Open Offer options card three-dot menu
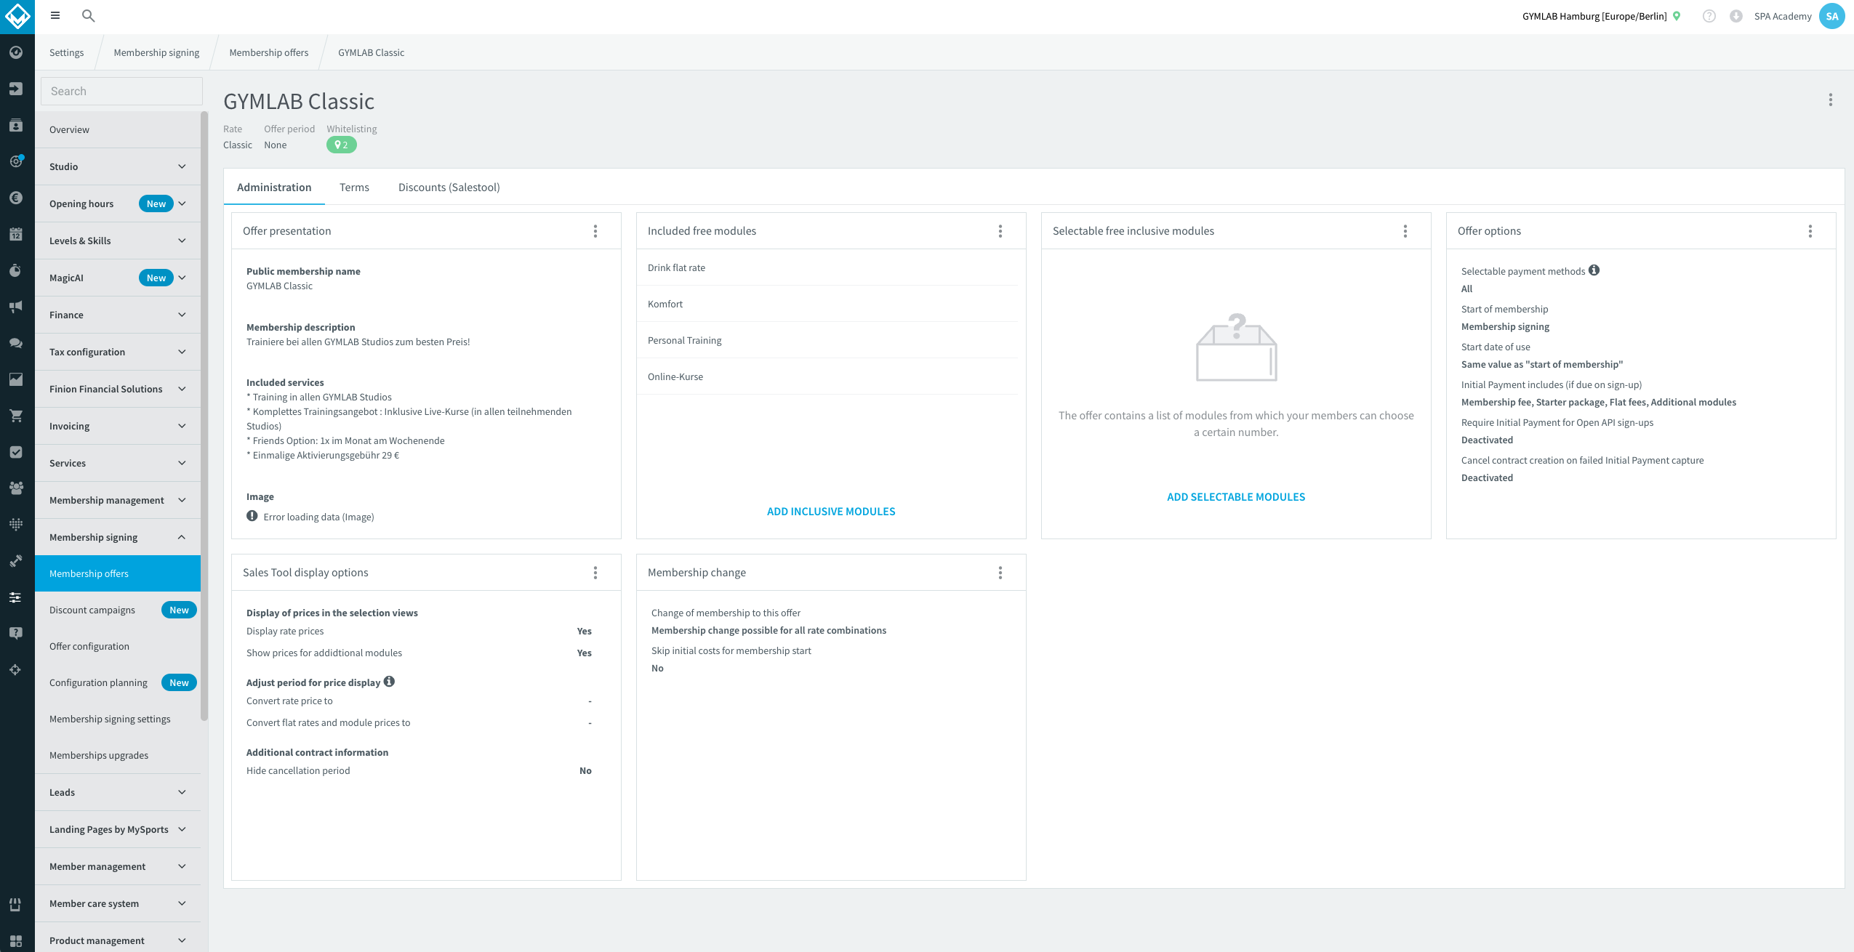The width and height of the screenshot is (1854, 952). (x=1810, y=231)
